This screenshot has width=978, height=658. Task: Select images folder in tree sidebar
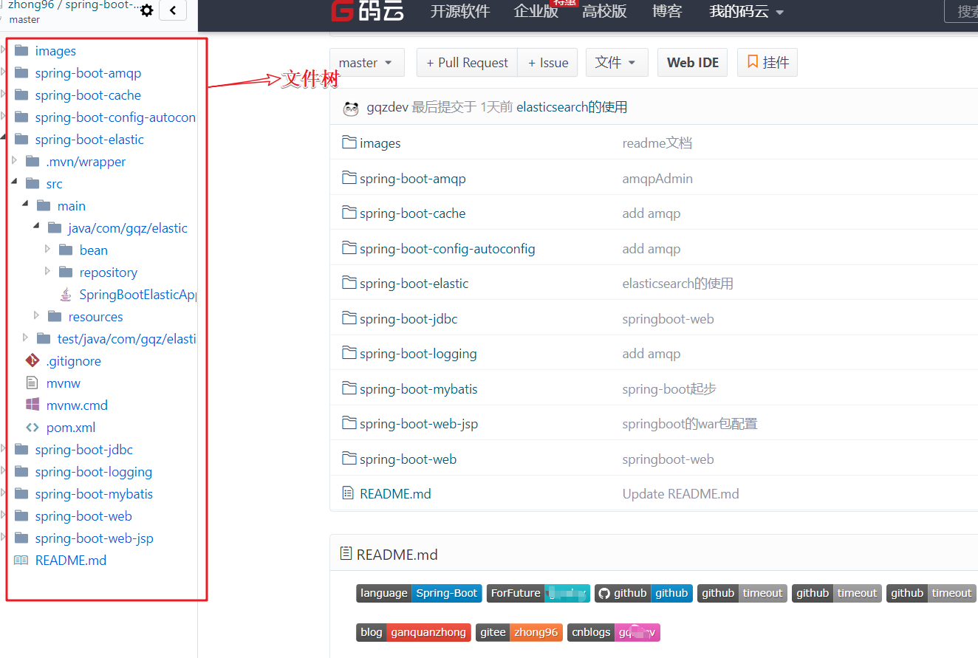coord(55,51)
